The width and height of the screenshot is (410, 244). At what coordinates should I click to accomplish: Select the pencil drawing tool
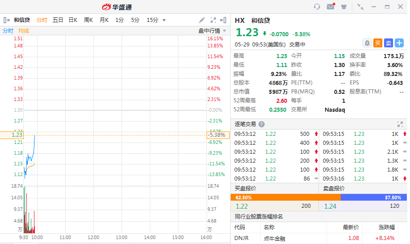pyautogui.click(x=202, y=20)
